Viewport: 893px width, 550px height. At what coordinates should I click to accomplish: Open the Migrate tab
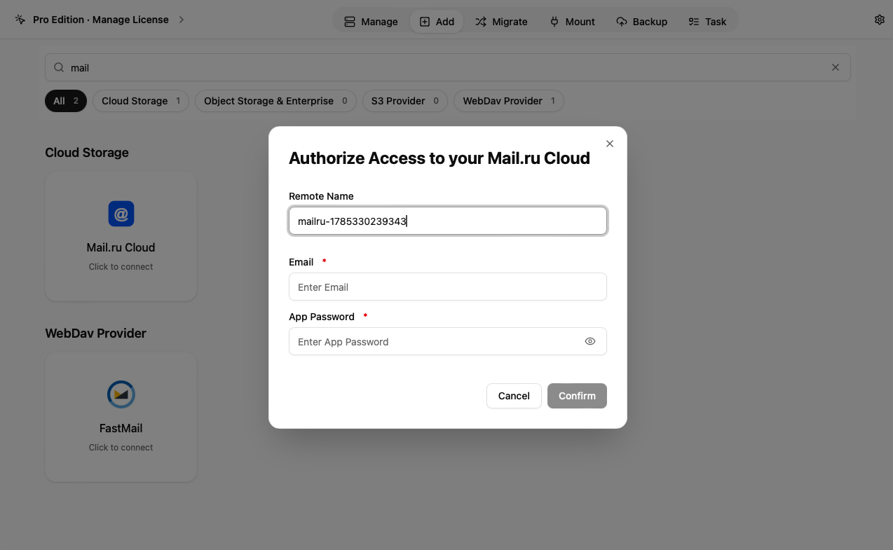(501, 22)
